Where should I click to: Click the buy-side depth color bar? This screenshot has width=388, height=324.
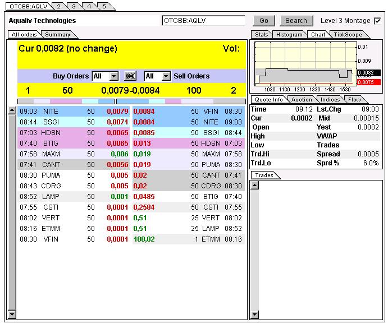(66, 101)
